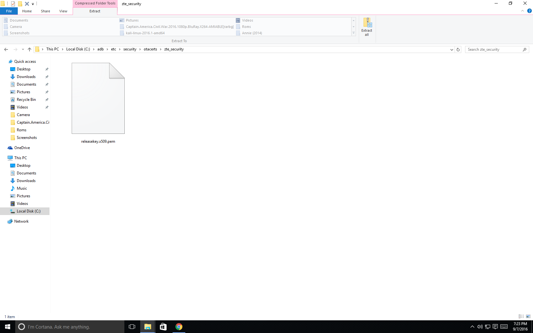The width and height of the screenshot is (533, 333).
Task: Choose Screenshots as extract destination
Action: point(16,33)
